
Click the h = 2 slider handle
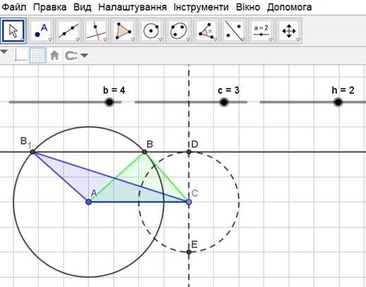coord(338,102)
